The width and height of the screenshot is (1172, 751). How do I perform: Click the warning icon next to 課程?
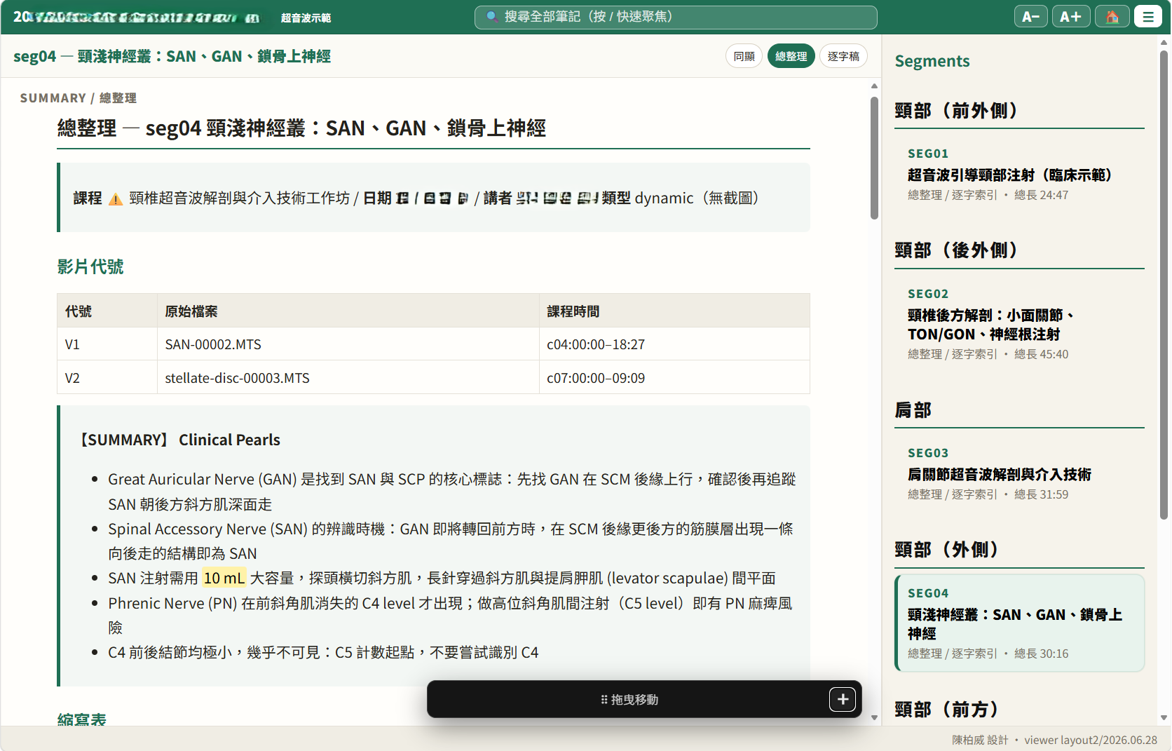116,199
